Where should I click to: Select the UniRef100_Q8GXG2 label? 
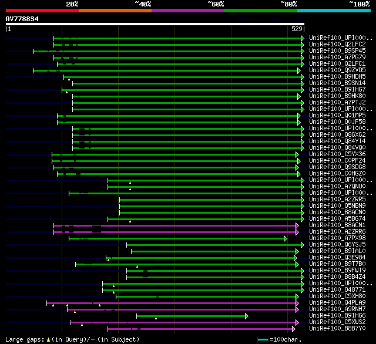[x=337, y=135]
